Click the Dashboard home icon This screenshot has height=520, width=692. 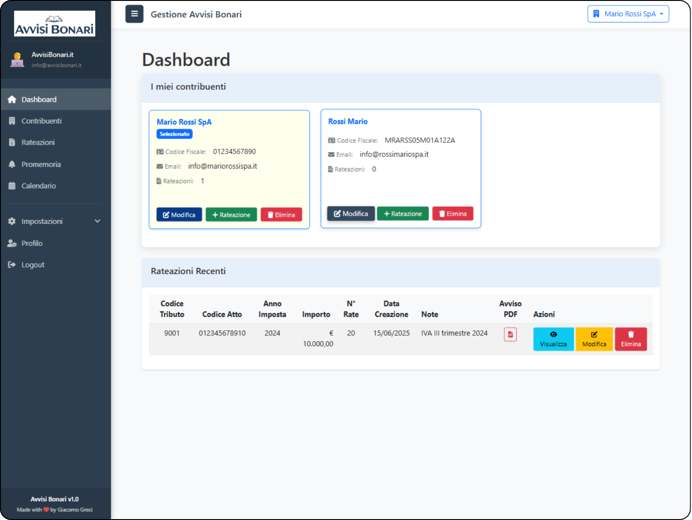tap(12, 100)
